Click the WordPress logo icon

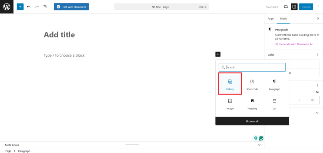[x=6, y=7]
